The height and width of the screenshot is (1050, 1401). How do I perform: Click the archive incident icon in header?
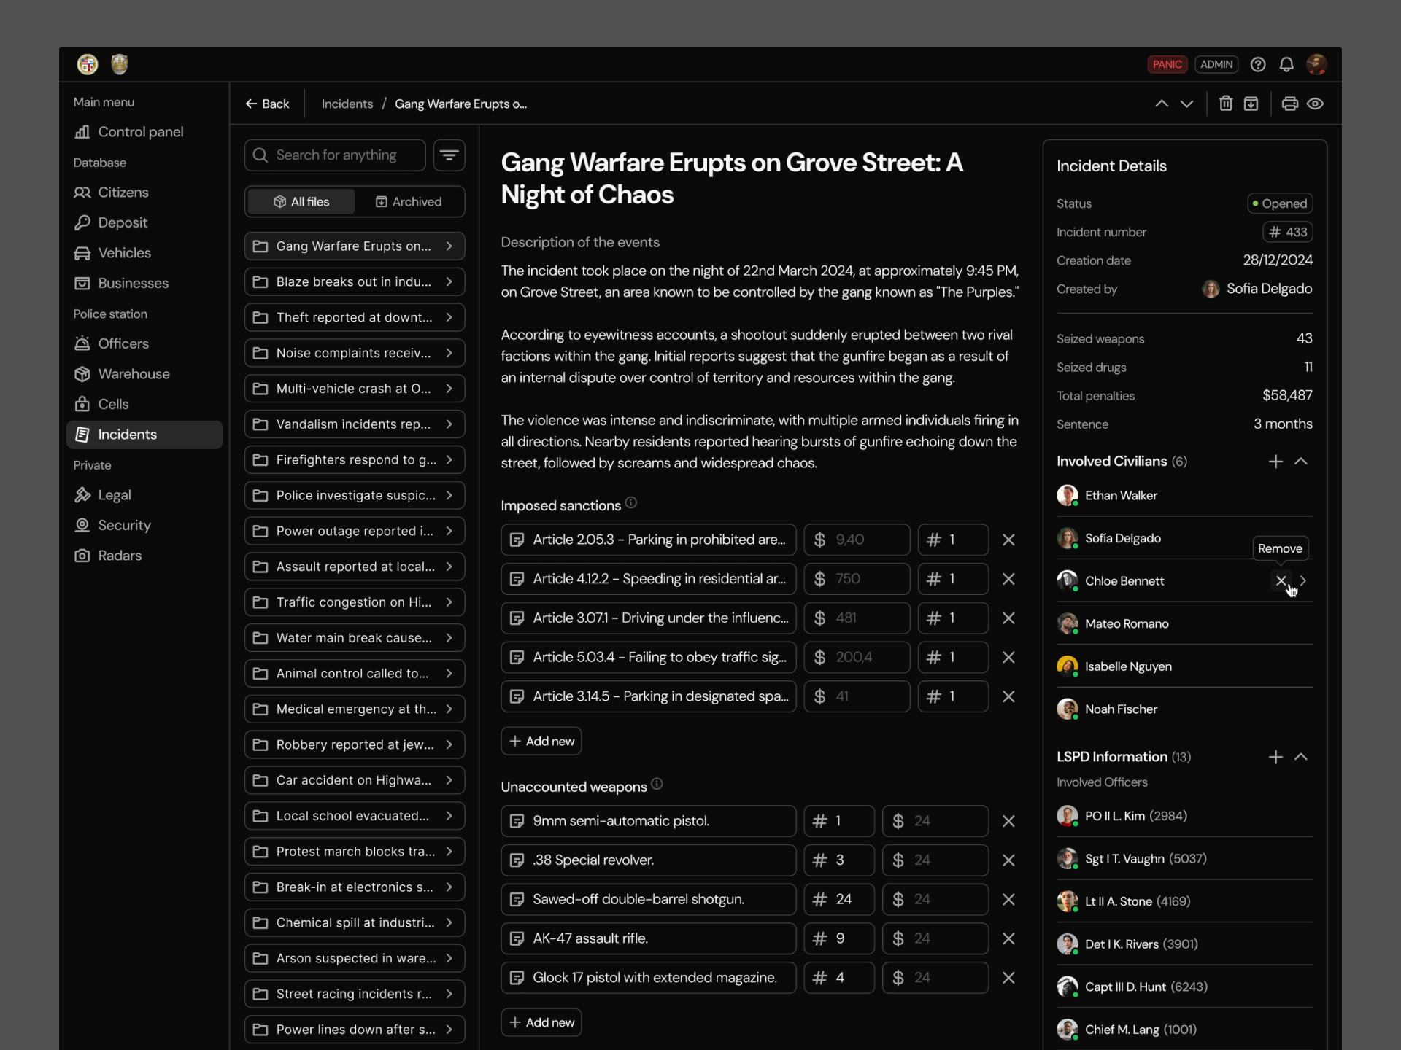[1251, 104]
